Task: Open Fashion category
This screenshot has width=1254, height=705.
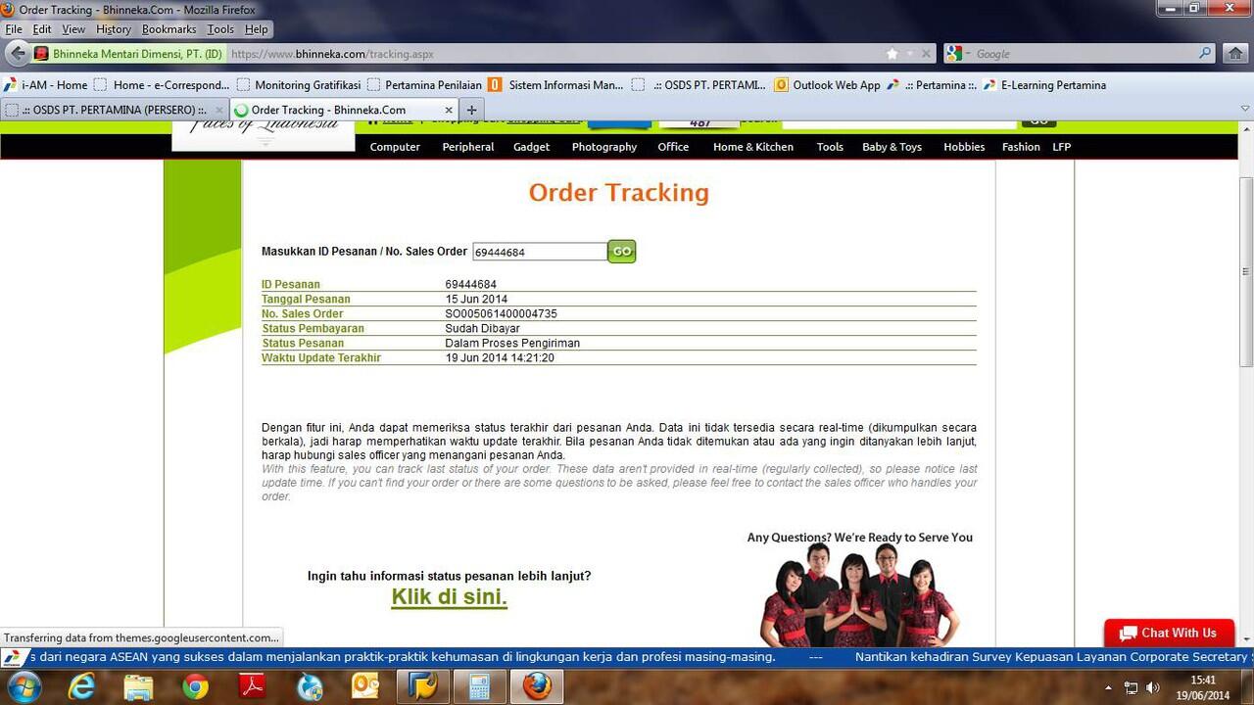Action: pyautogui.click(x=1021, y=147)
